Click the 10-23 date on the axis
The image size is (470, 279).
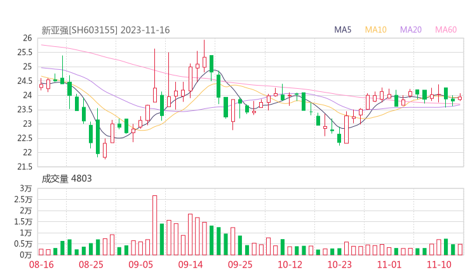[x=339, y=264]
